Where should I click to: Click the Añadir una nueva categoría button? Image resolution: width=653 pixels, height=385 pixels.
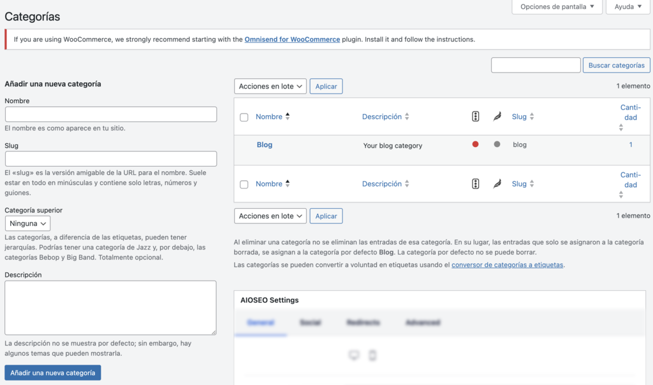(x=52, y=373)
